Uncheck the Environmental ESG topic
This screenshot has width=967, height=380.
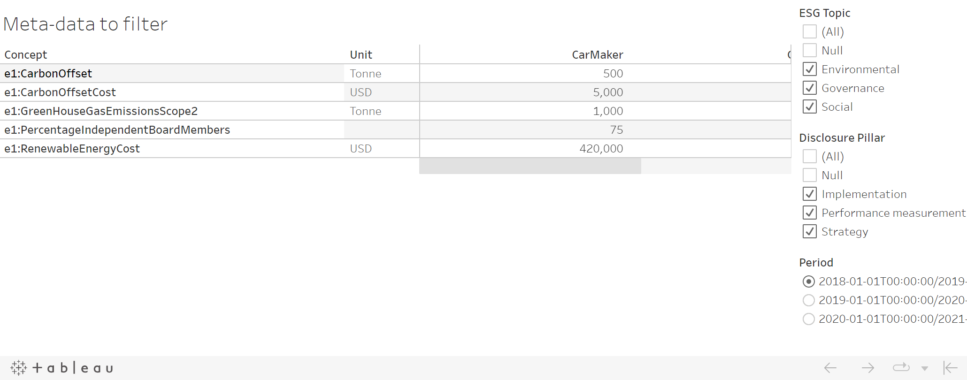(x=810, y=69)
